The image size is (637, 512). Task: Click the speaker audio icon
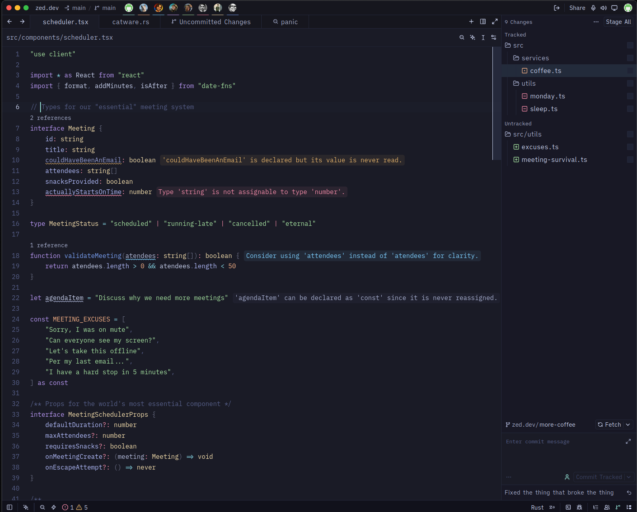604,8
